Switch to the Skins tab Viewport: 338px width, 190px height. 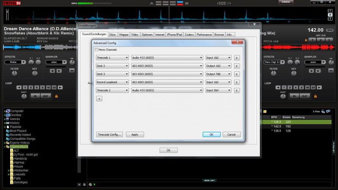pos(112,35)
